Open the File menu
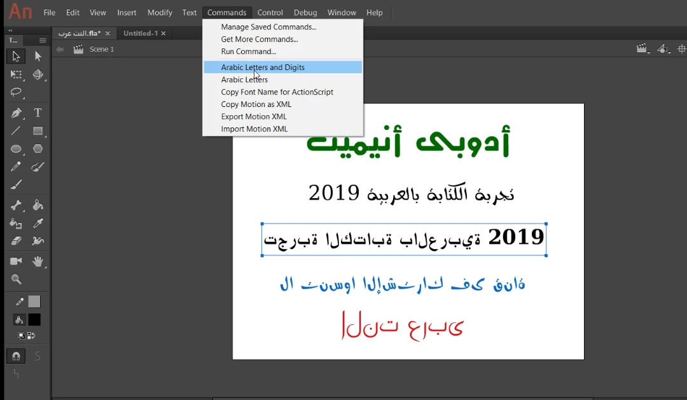Screen dimensions: 687x400 coord(50,13)
